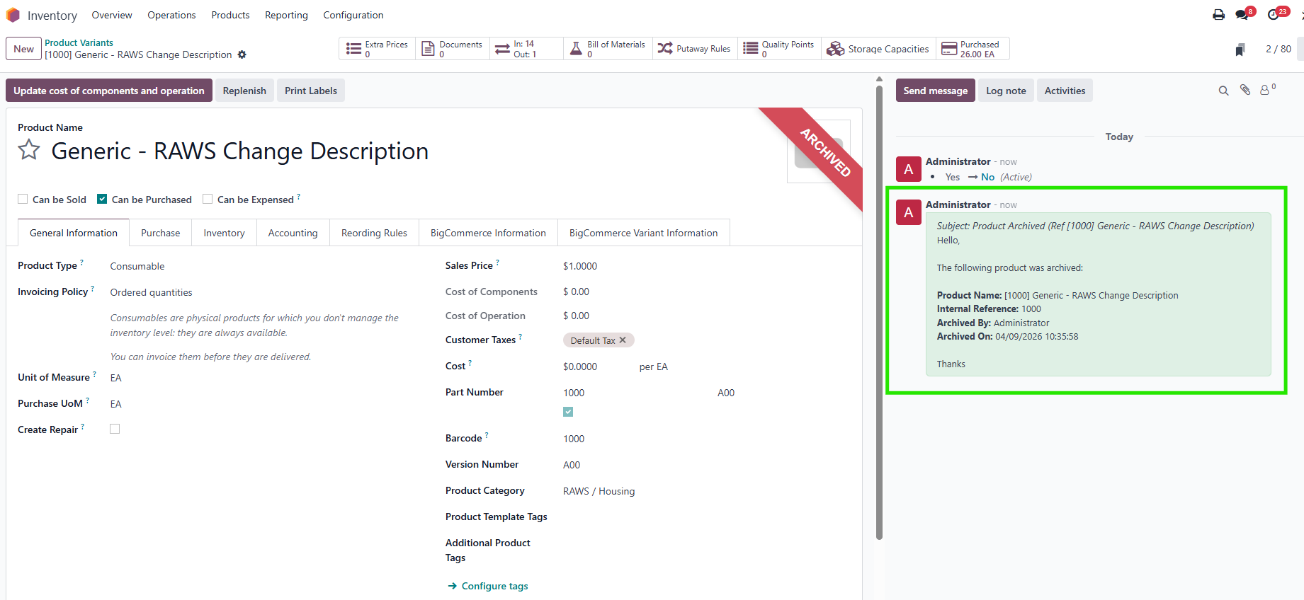Switch to the Accounting tab
Viewport: 1304px width, 600px height.
click(x=293, y=233)
